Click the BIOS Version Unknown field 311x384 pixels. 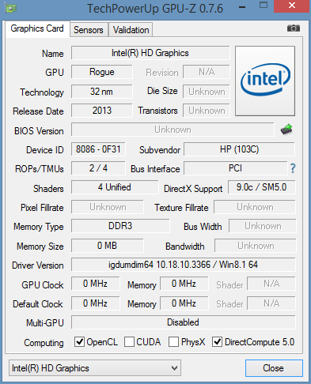[173, 130]
